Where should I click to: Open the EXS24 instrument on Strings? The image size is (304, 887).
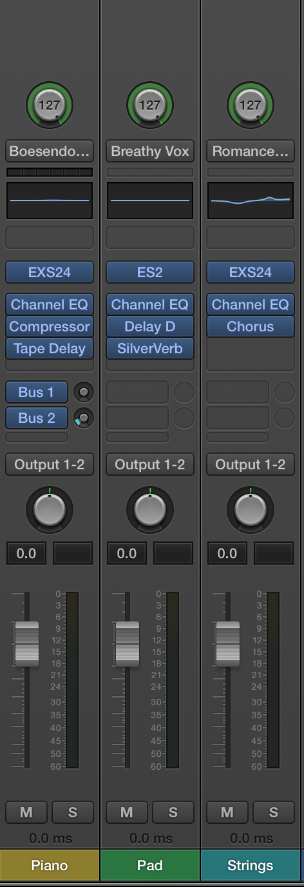pyautogui.click(x=251, y=272)
